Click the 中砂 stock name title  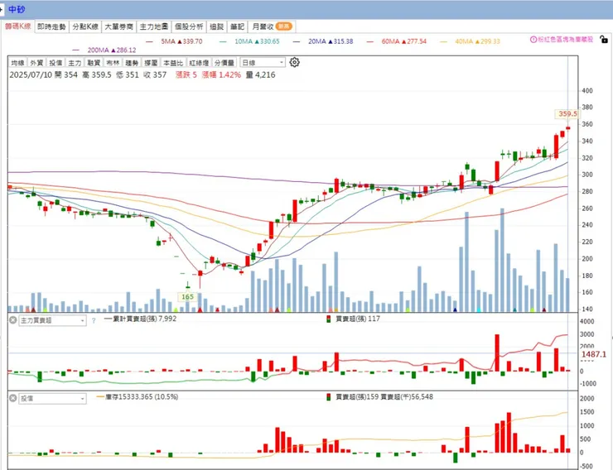tap(17, 9)
